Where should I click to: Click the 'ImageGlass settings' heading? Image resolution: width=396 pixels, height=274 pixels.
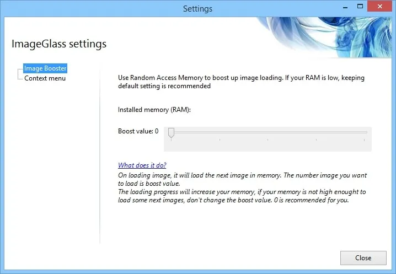point(59,44)
